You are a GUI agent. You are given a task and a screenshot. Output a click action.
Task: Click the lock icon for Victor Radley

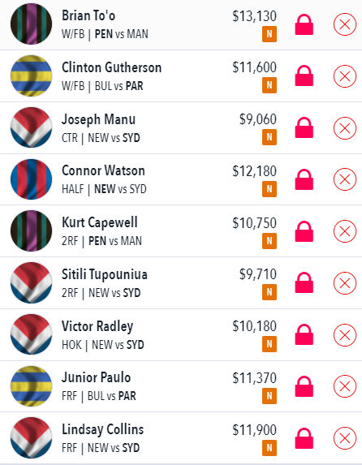pos(304,335)
